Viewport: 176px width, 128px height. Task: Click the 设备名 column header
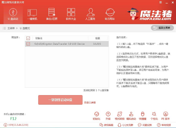pyautogui.click(x=39, y=38)
